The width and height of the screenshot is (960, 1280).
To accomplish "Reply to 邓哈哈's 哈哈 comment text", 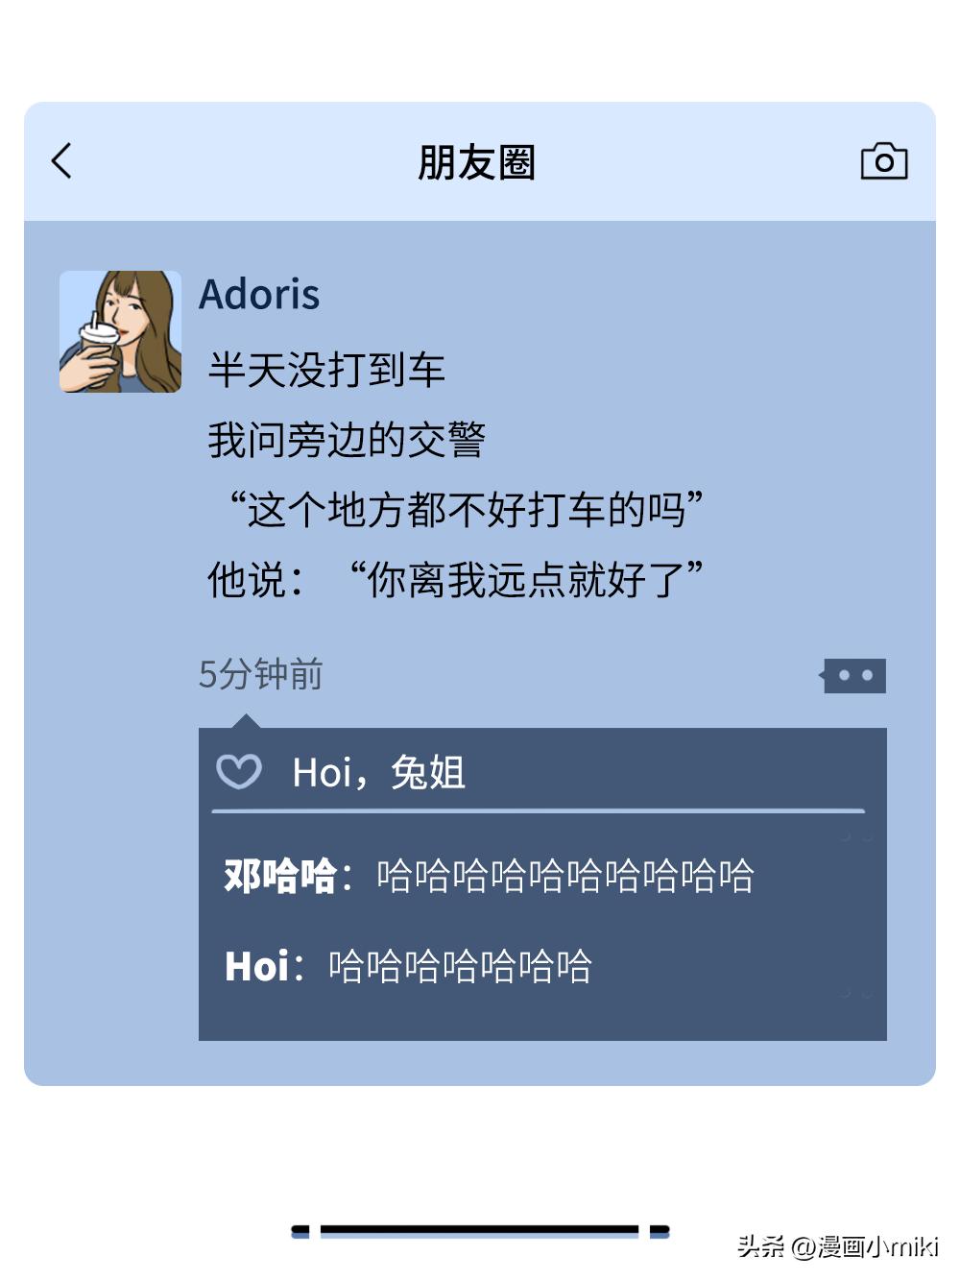I will click(x=565, y=875).
